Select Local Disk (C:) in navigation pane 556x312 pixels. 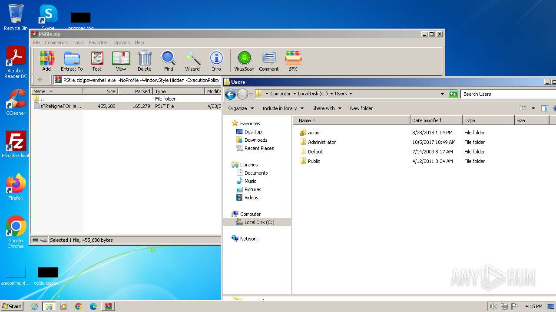coord(259,222)
